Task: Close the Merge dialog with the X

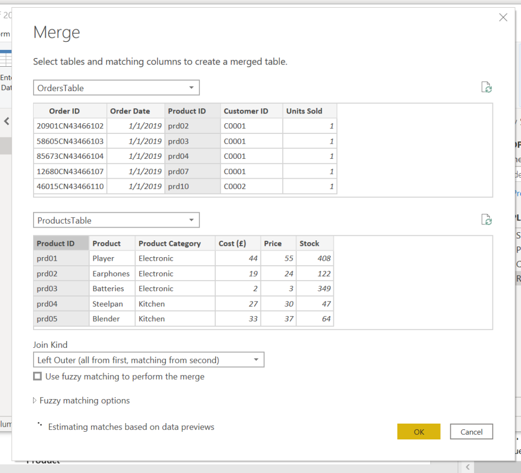Action: point(503,18)
